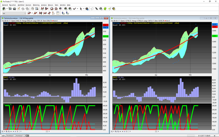
Task: Open the symbol combo box in second toolbar
Action: click(14, 13)
